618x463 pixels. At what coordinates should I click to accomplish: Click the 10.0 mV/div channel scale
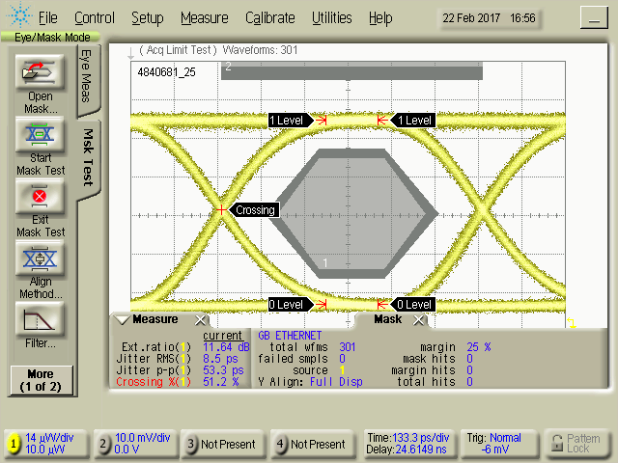[x=142, y=438]
